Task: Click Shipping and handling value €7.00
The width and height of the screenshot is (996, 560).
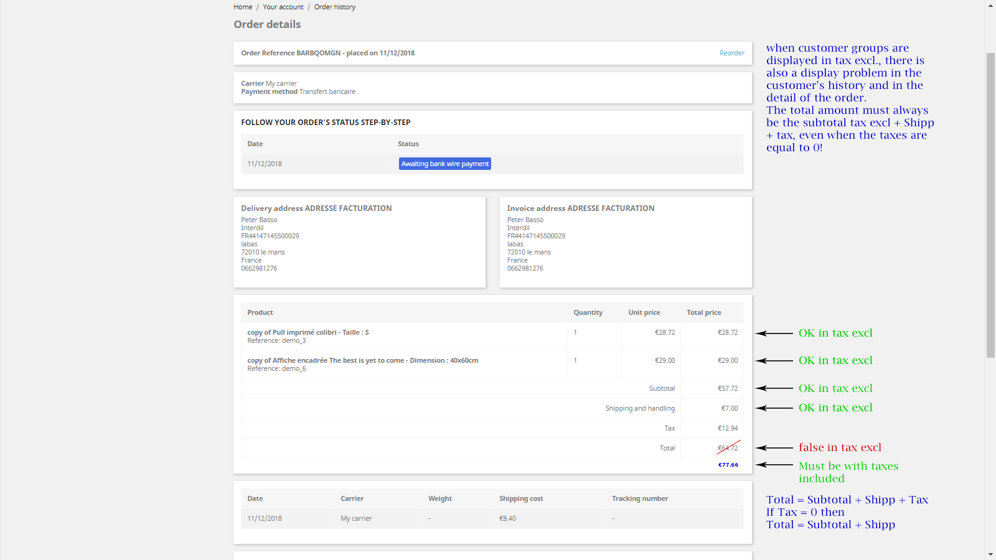Action: pos(730,408)
